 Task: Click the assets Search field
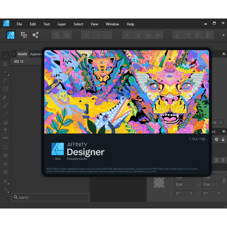51,197
